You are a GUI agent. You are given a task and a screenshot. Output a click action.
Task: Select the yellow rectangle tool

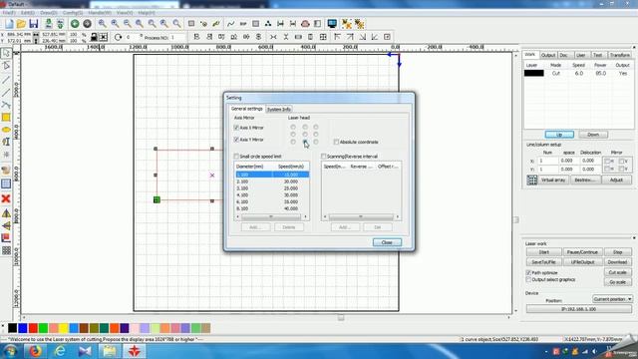click(6, 118)
